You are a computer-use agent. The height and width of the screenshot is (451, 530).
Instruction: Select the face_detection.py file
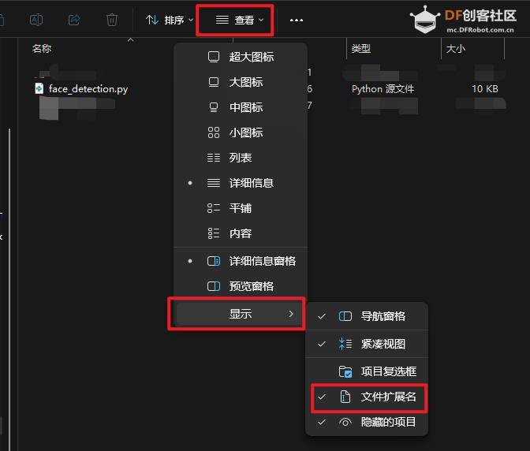click(88, 89)
